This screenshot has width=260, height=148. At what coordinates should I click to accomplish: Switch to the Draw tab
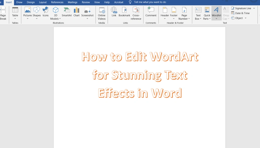click(19, 2)
